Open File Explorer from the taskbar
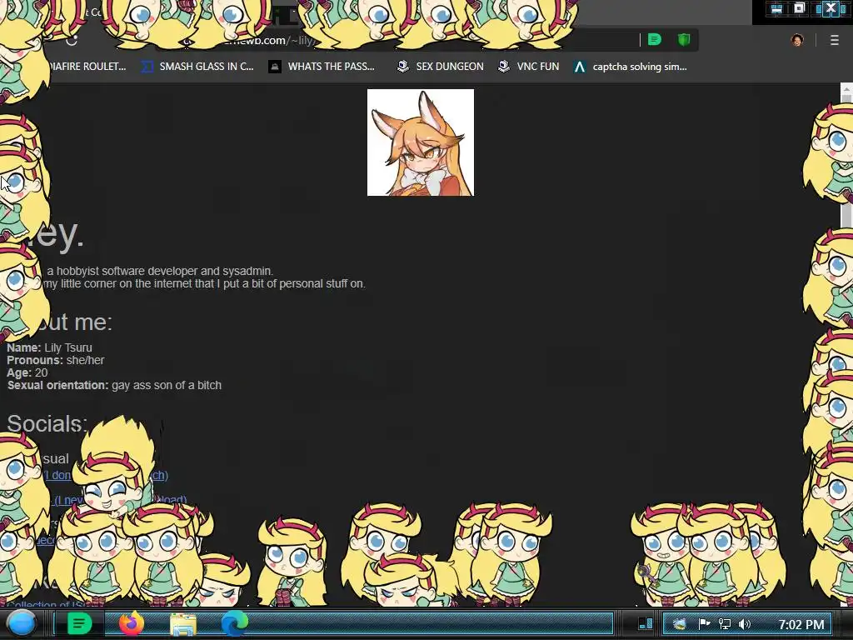 point(183,624)
